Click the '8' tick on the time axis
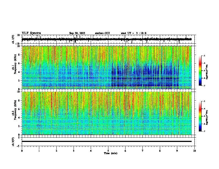219x169 pixels. tap(160, 151)
